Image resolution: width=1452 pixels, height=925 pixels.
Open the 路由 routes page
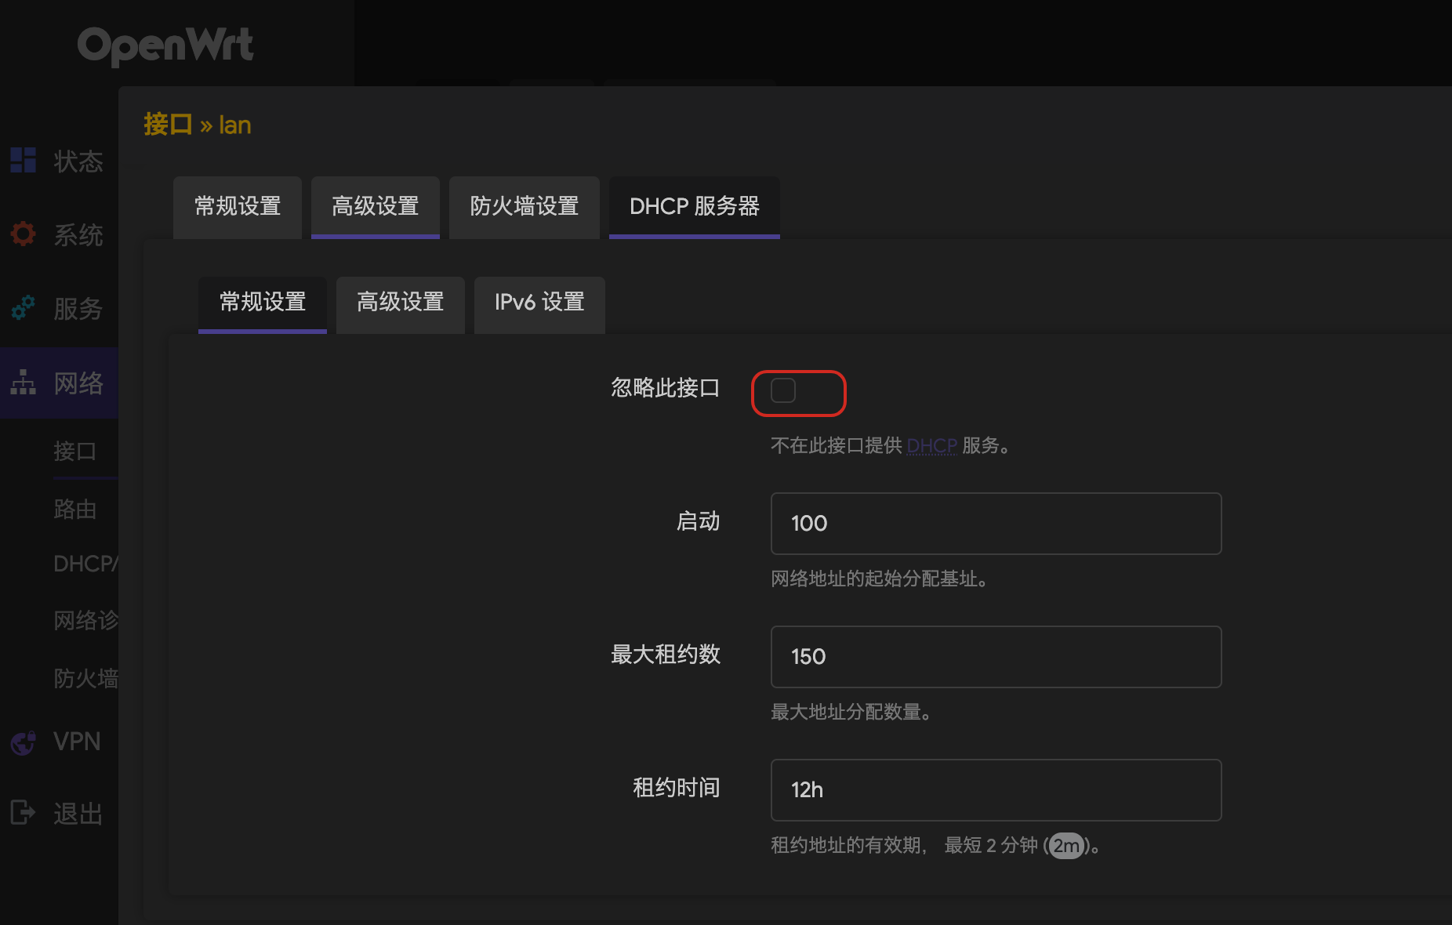click(74, 510)
